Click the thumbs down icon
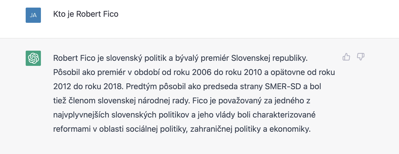399x154 pixels. (361, 57)
